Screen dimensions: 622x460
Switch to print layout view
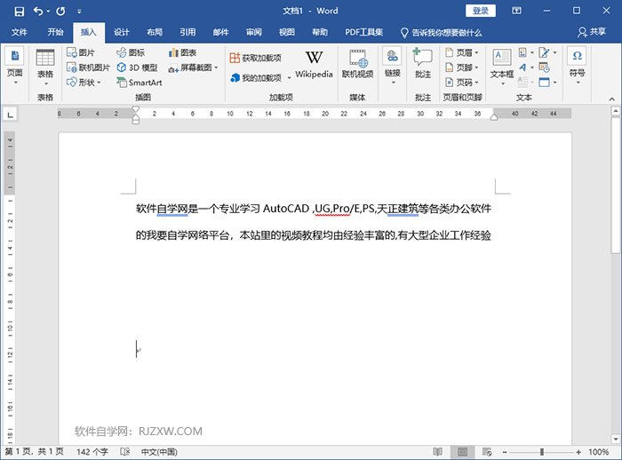point(462,452)
